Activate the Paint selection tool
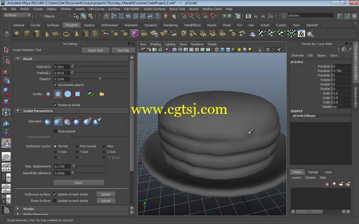The width and height of the screenshot is (359, 224). [x=6, y=71]
